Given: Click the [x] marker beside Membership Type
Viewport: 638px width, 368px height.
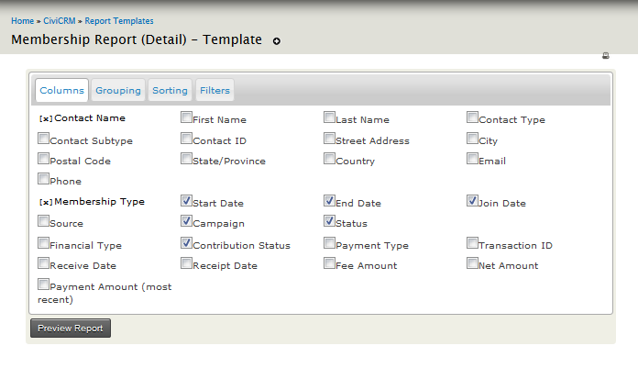Looking at the screenshot, I should coord(45,202).
